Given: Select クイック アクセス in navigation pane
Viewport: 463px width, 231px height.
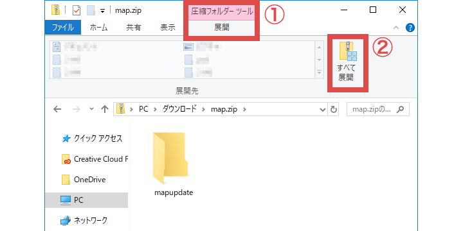Looking at the screenshot, I should [91, 139].
